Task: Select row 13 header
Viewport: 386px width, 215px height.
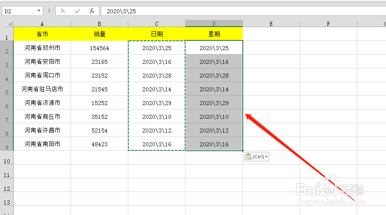Action: (x=6, y=199)
